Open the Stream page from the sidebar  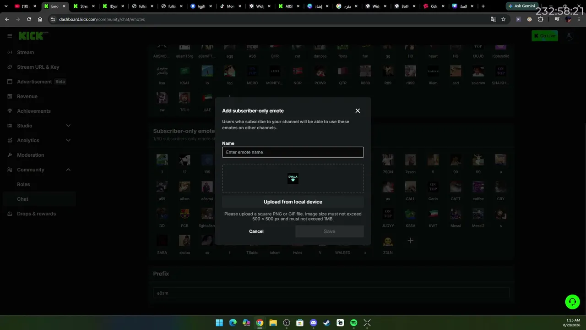[x=26, y=52]
